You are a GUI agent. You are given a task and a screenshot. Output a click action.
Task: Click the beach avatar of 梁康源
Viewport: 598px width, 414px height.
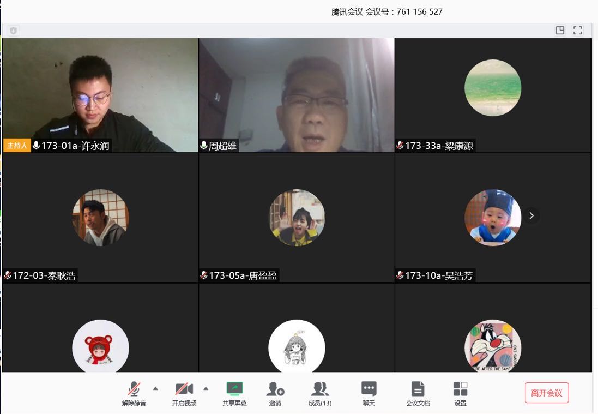tap(493, 88)
